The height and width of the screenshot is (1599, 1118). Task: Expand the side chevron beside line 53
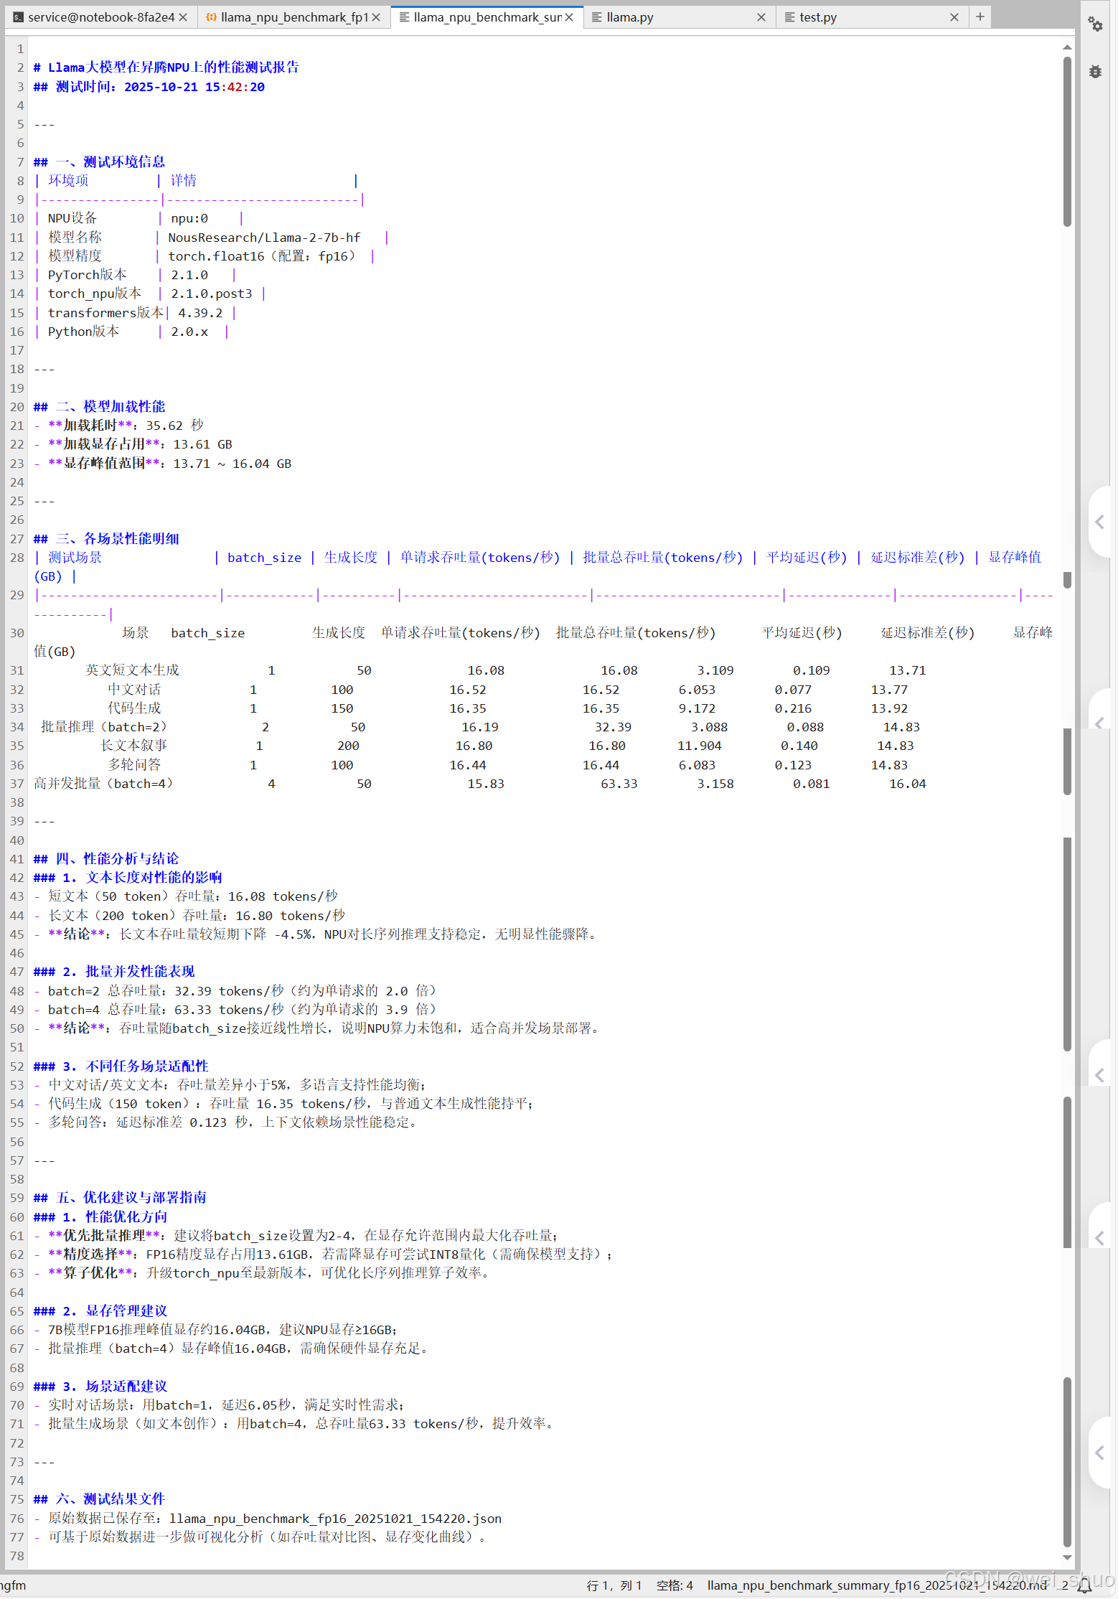tap(1099, 1075)
